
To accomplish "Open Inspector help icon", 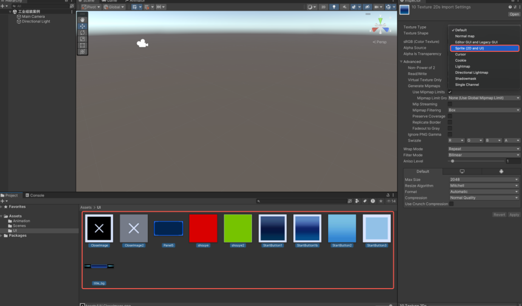I will tap(510, 7).
